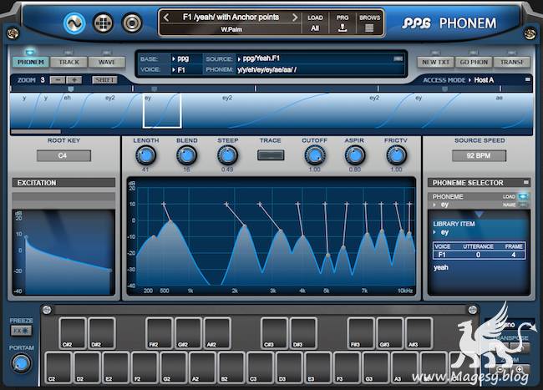
Task: Open the circular dial settings page icon
Action: (132, 23)
